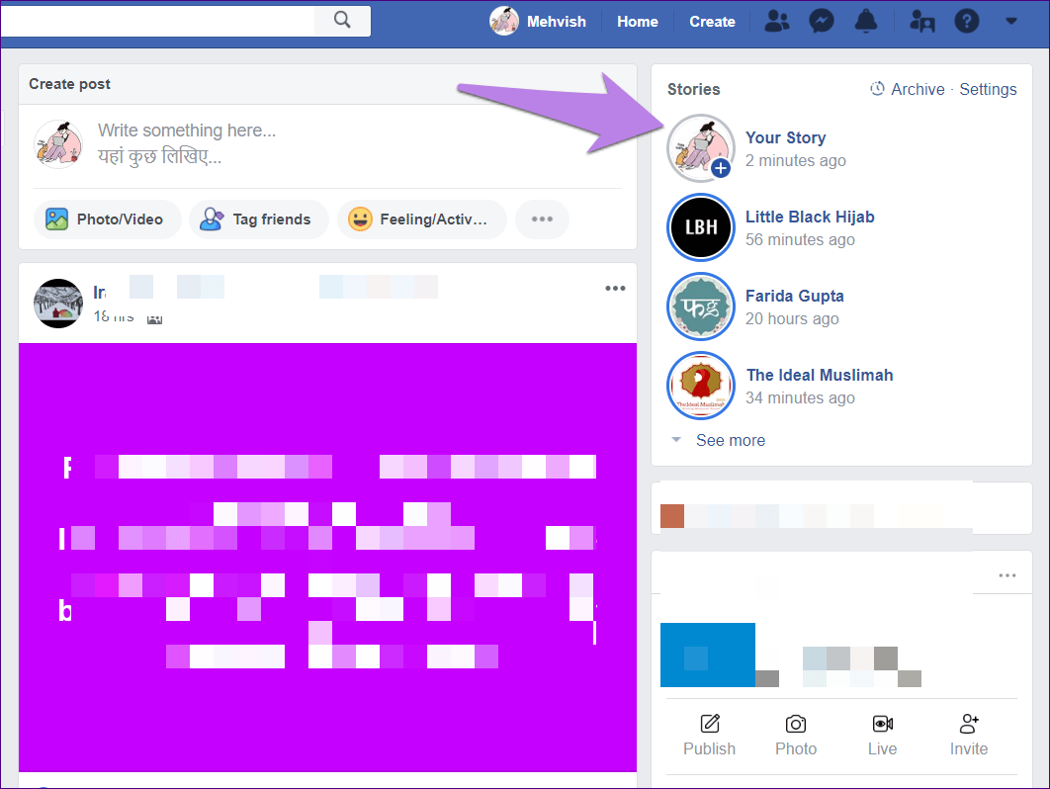1050x789 pixels.
Task: Add to Your Story via the plus badge
Action: [722, 169]
